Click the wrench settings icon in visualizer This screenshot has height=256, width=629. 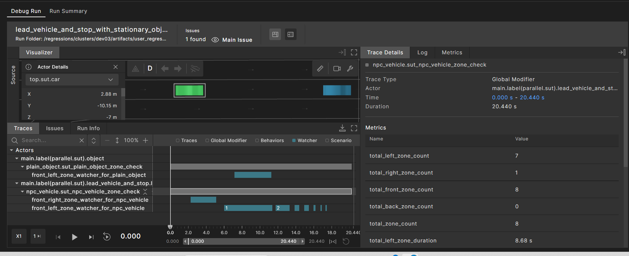coord(350,69)
